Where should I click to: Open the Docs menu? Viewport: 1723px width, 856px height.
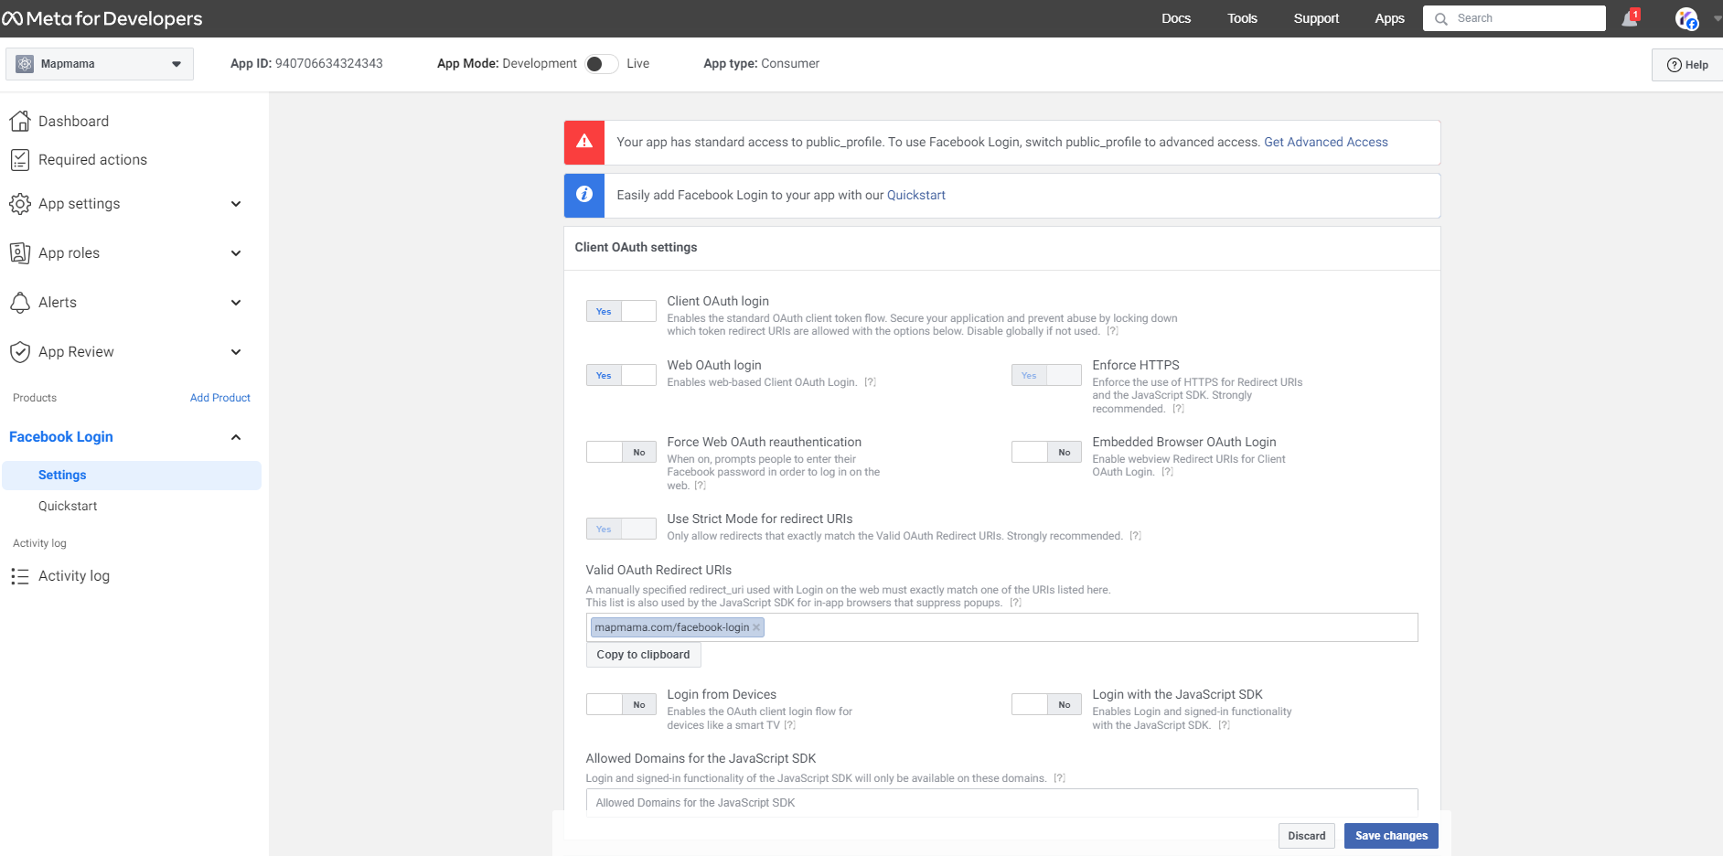[1176, 18]
